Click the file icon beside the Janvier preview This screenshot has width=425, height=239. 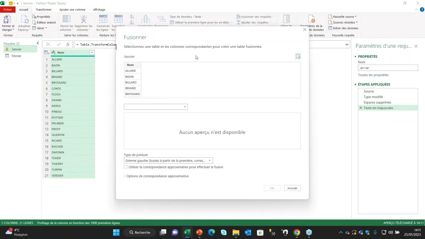pos(298,56)
